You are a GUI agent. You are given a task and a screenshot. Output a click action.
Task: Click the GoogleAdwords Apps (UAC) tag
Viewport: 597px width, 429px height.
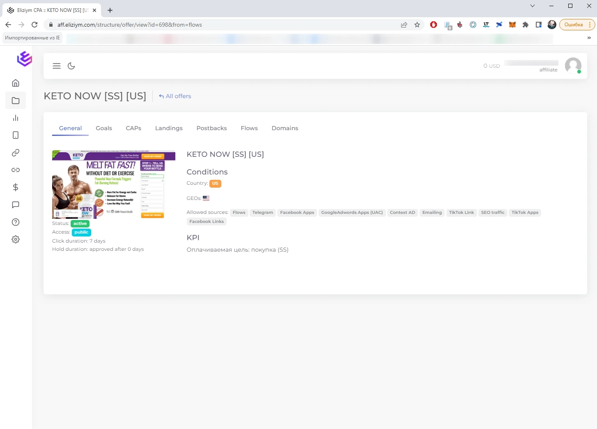352,212
